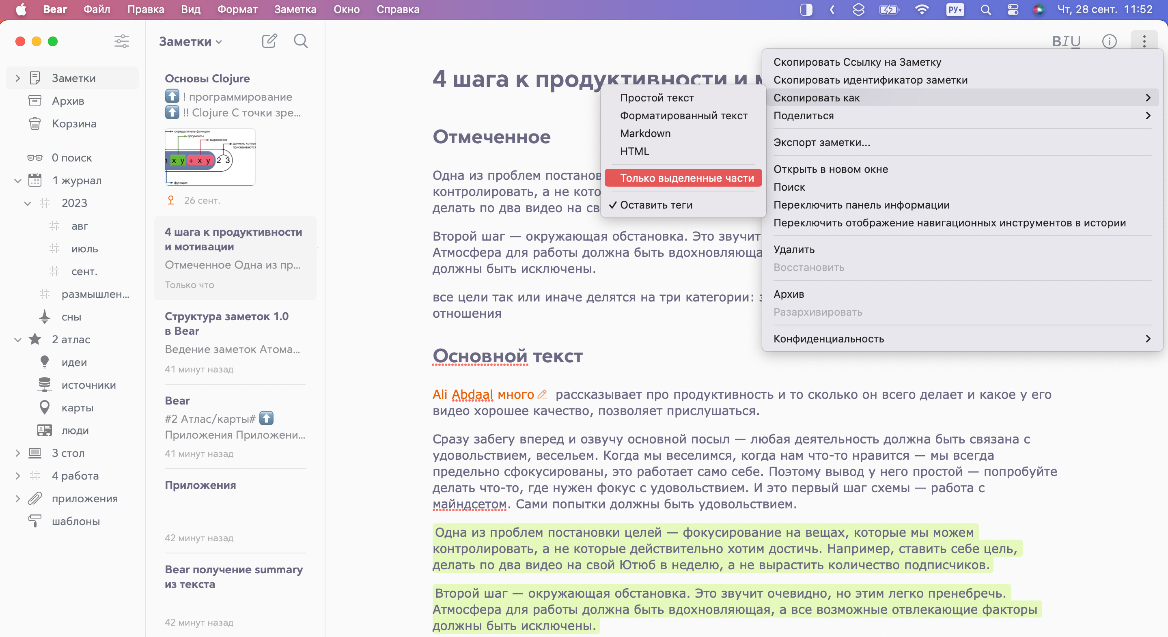
Task: Open the сент. tag under 2023
Action: 84,271
